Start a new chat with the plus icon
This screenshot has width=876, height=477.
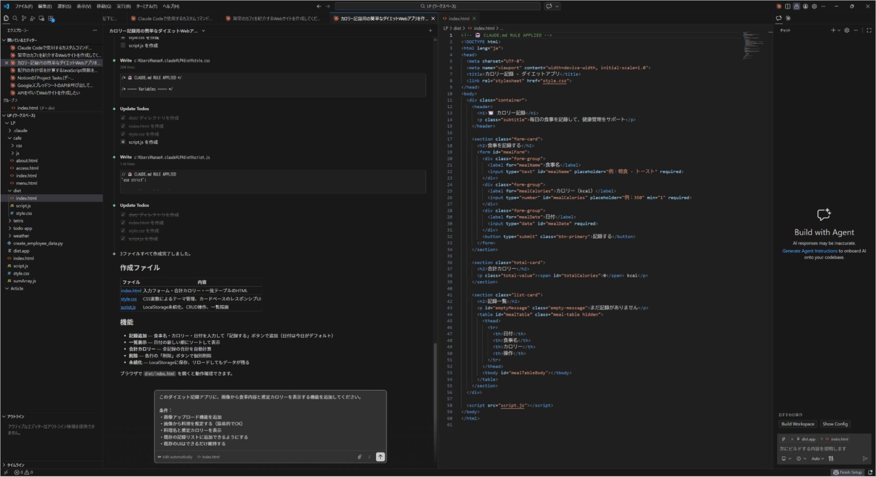[833, 30]
